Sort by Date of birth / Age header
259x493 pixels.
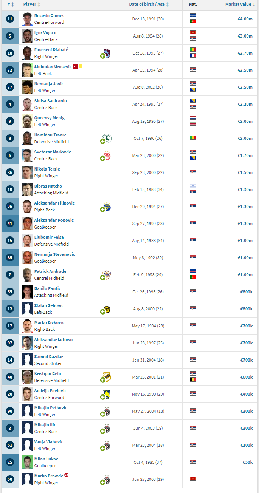tap(146, 5)
